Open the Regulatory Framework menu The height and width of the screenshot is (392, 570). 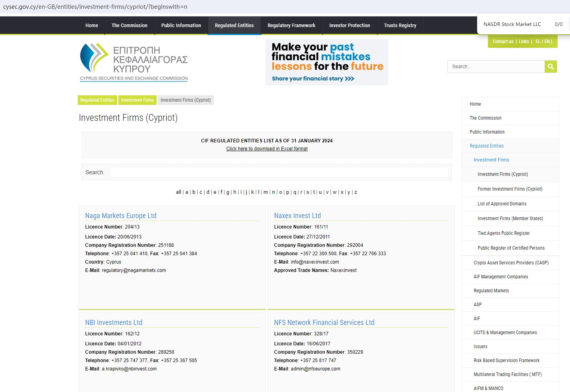(x=291, y=26)
